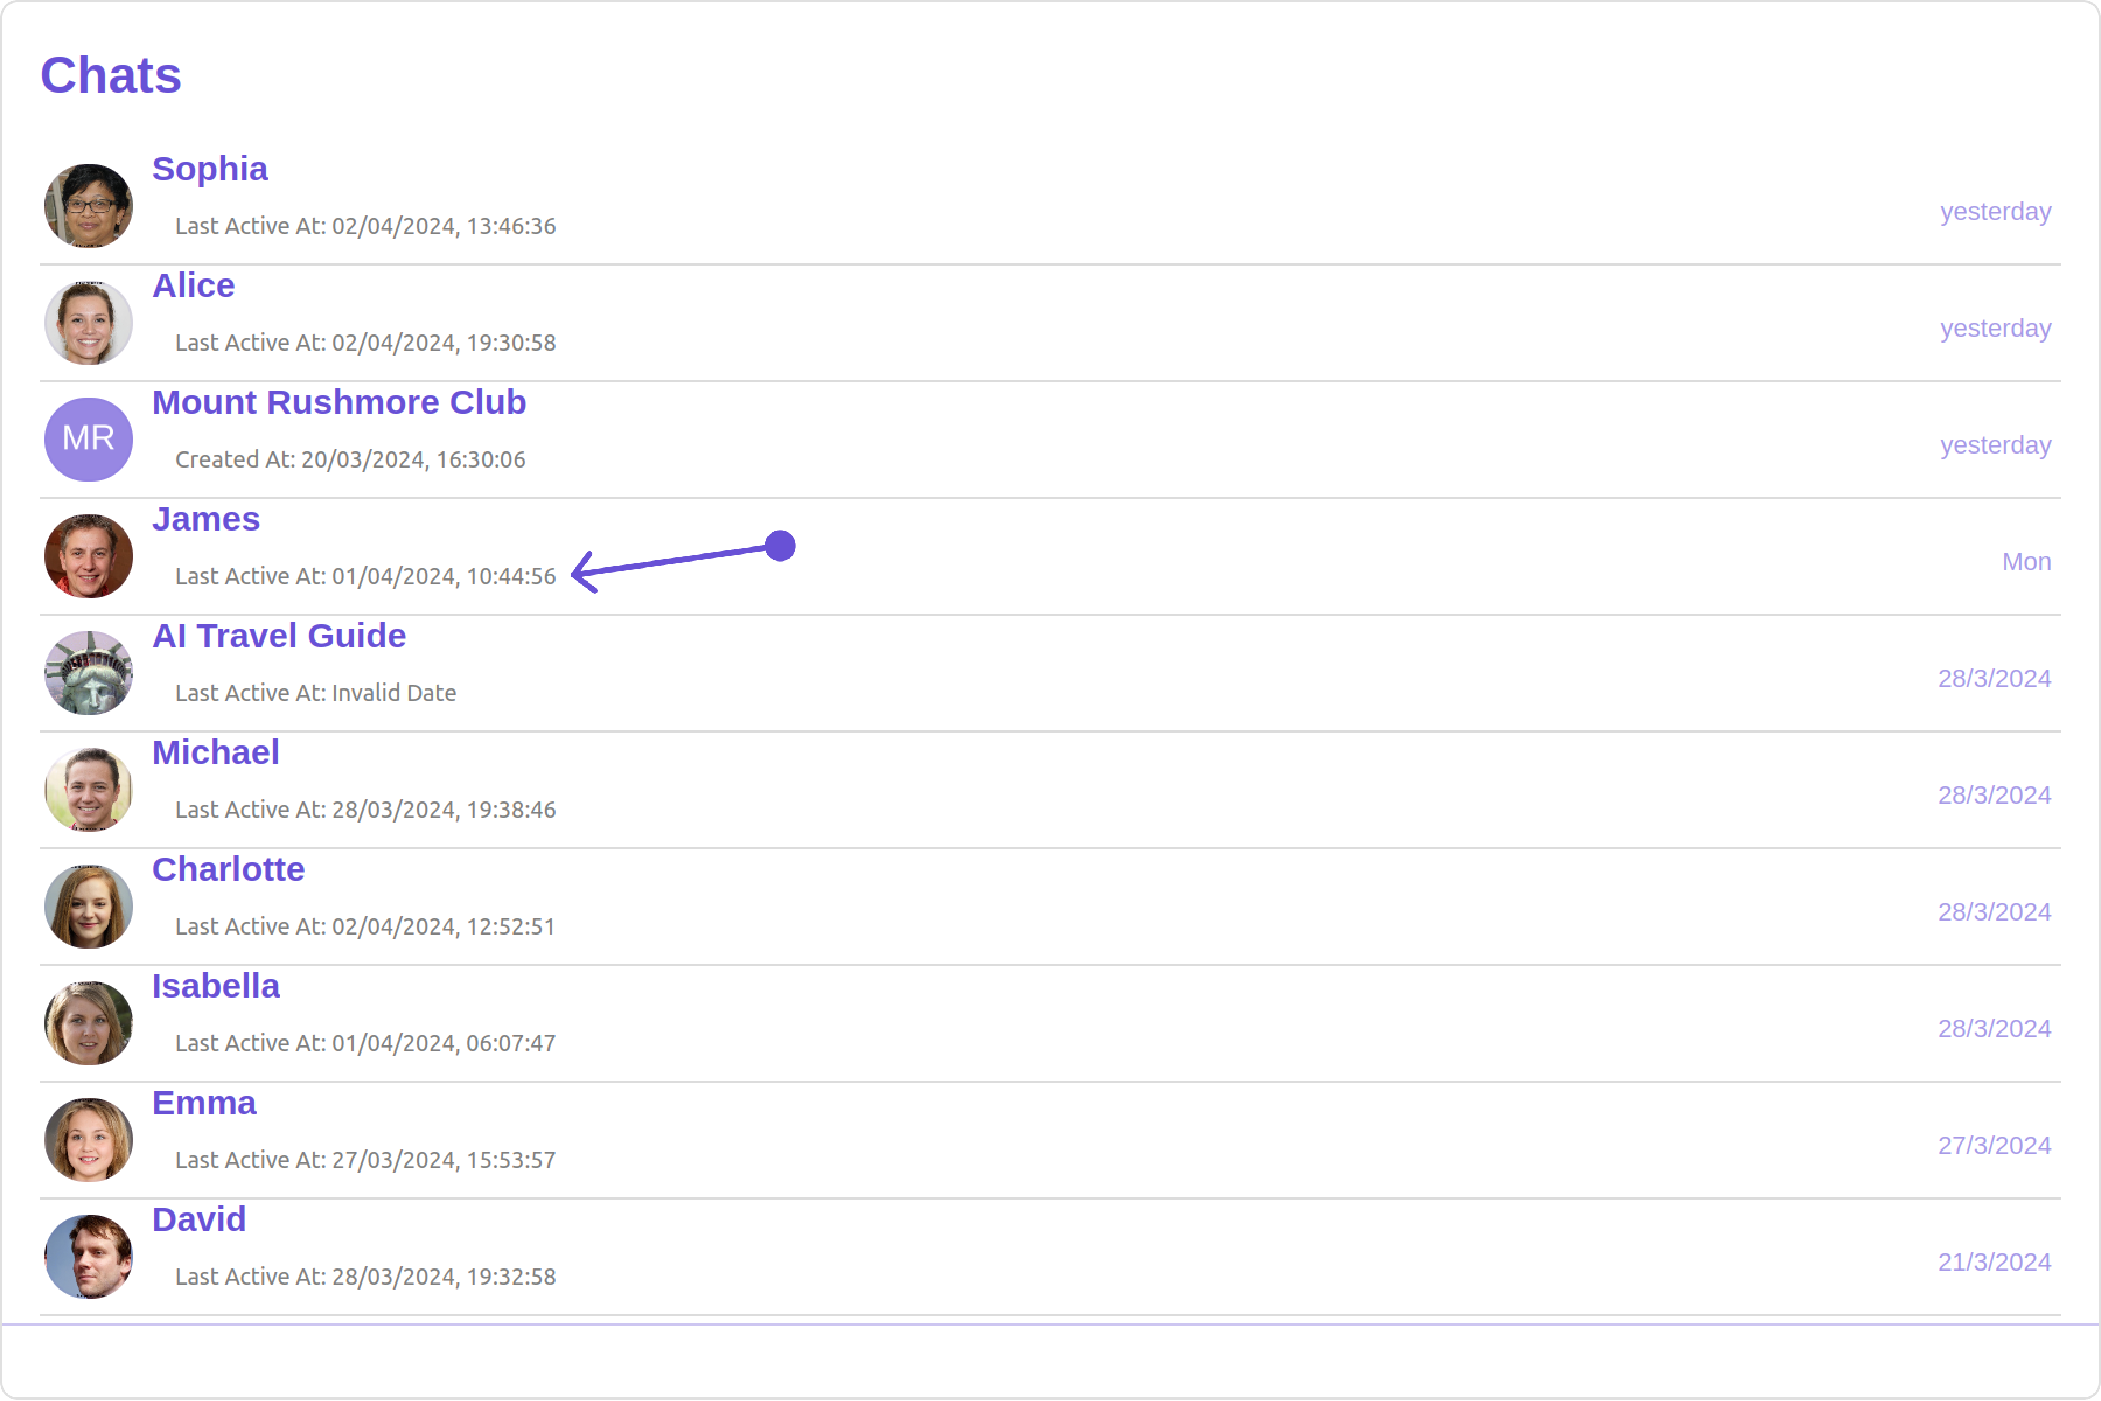The height and width of the screenshot is (1401, 2101).
Task: Click the MR group avatar circle
Action: (89, 439)
